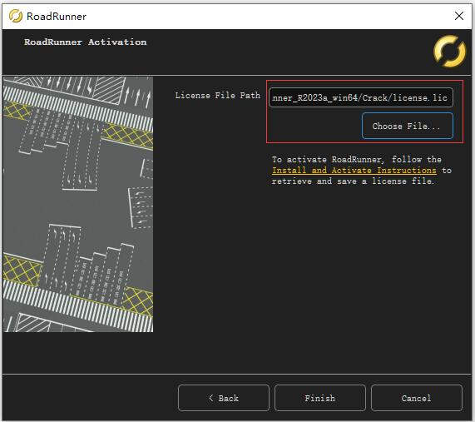The width and height of the screenshot is (475, 422).
Task: Click Finish to complete activation
Action: point(320,398)
